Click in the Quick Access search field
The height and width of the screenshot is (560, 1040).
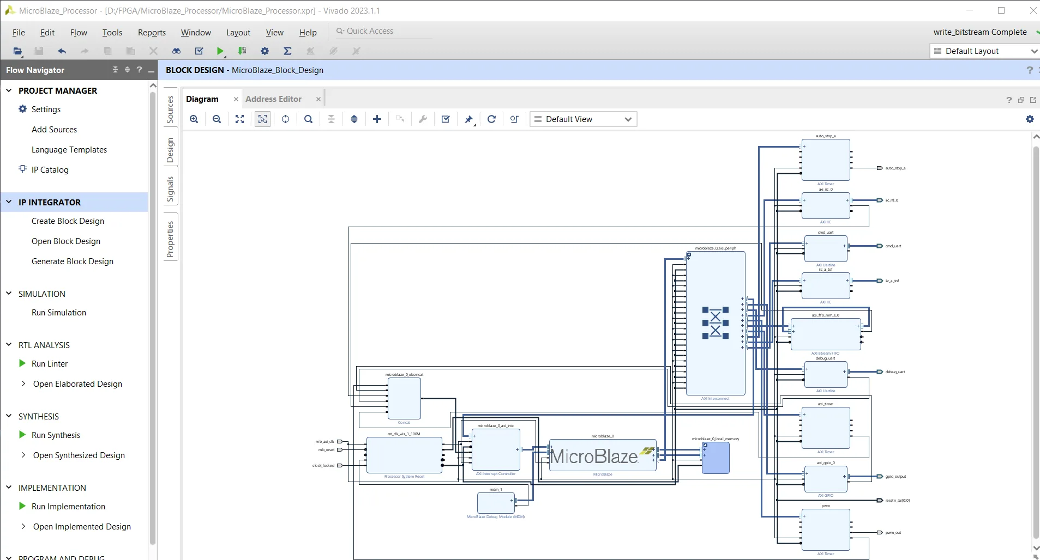384,31
